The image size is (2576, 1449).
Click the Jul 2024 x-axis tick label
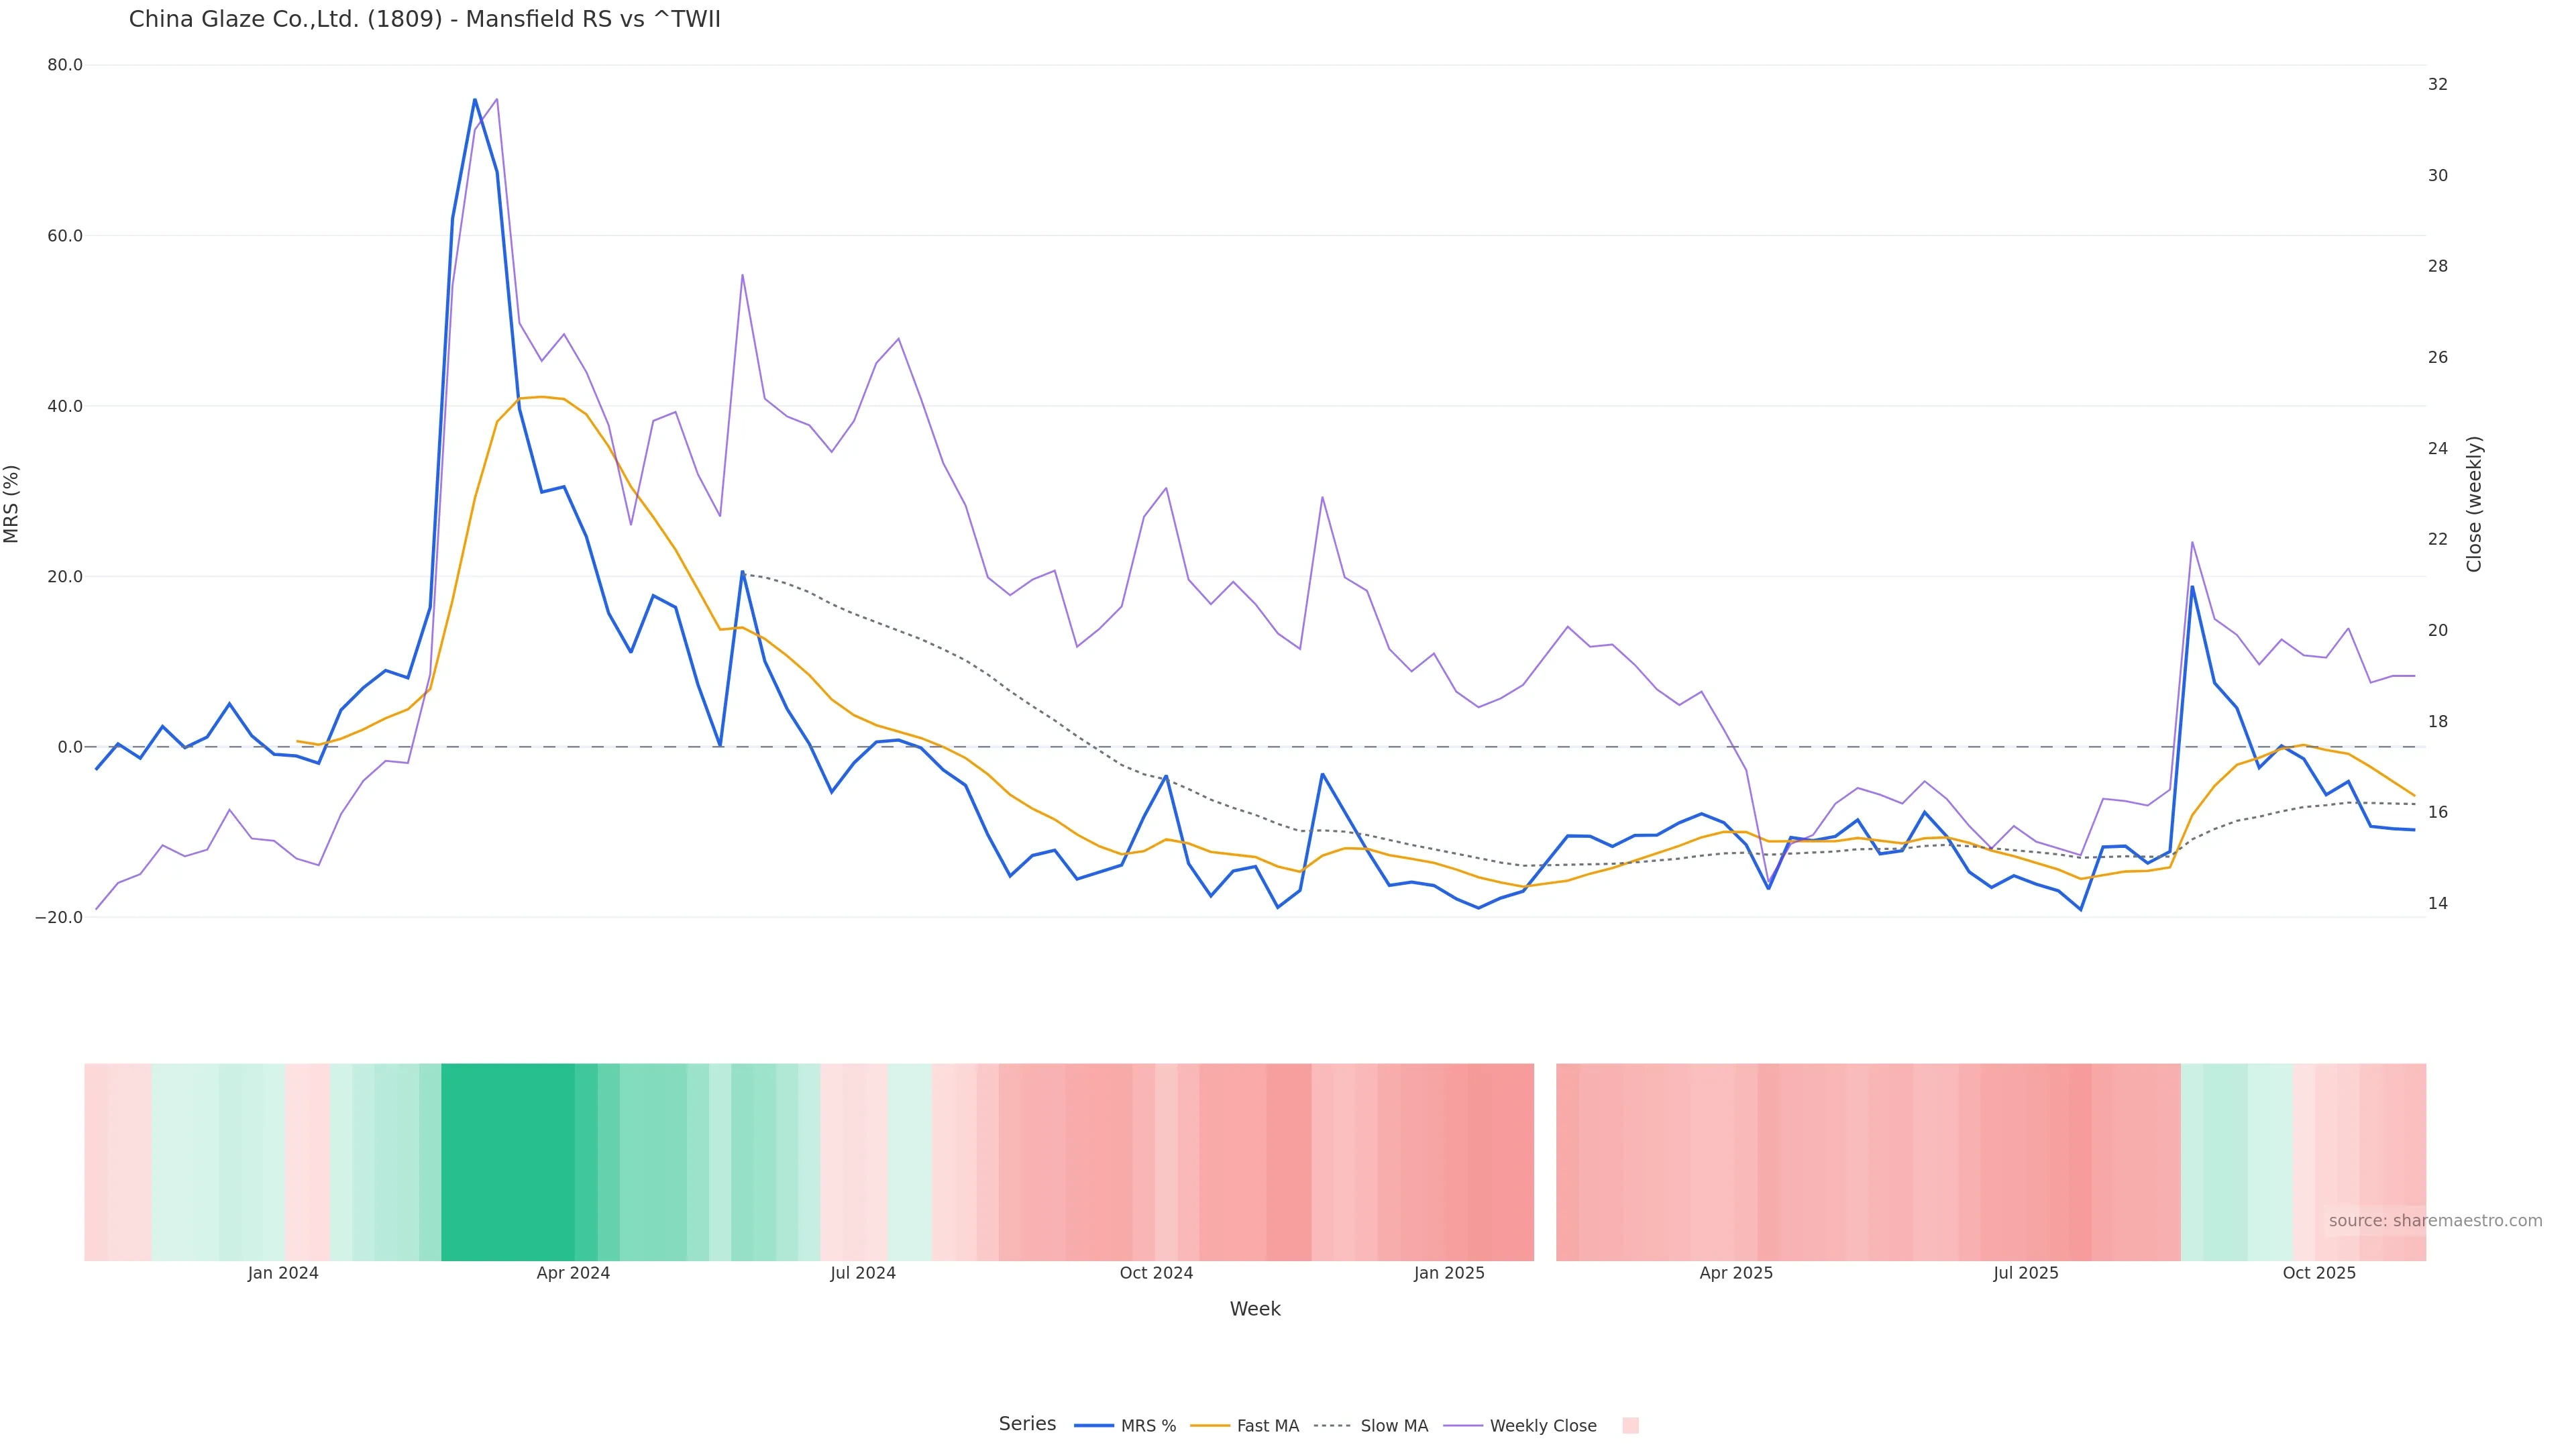[x=863, y=1273]
